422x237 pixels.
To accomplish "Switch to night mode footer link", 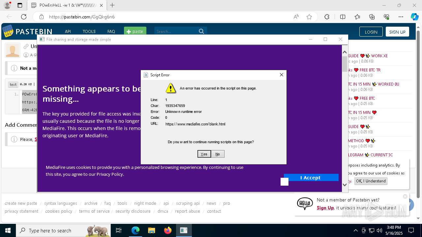I will coord(145,203).
